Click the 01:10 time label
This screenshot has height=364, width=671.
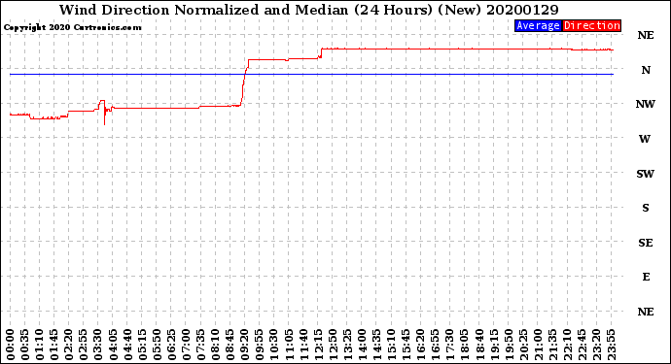coord(39,345)
